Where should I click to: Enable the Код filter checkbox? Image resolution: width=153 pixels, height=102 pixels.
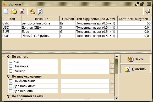click(11, 61)
